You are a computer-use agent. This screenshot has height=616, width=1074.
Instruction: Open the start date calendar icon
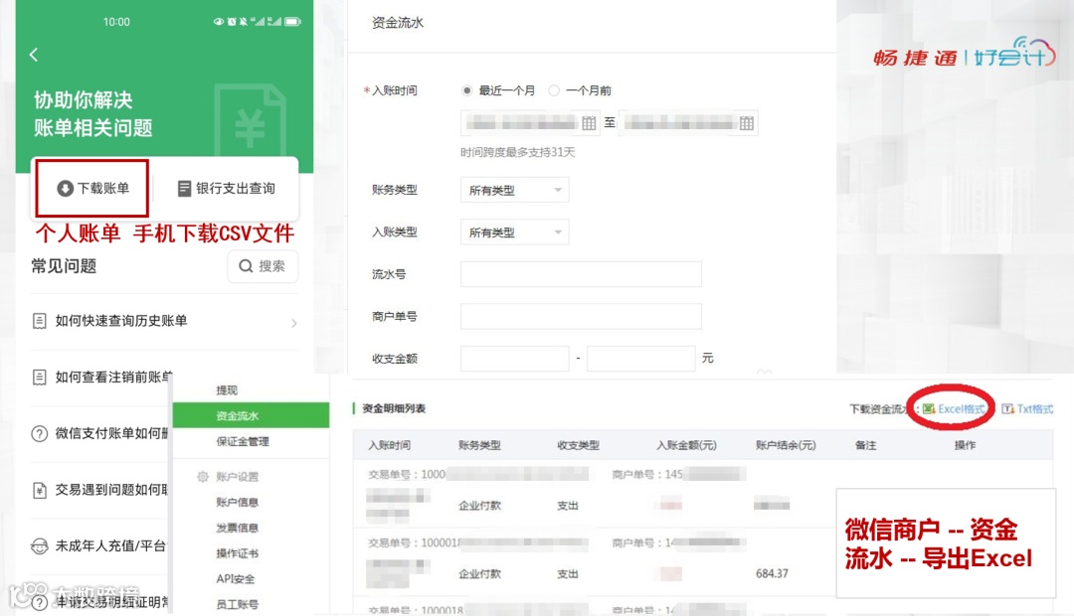click(589, 123)
